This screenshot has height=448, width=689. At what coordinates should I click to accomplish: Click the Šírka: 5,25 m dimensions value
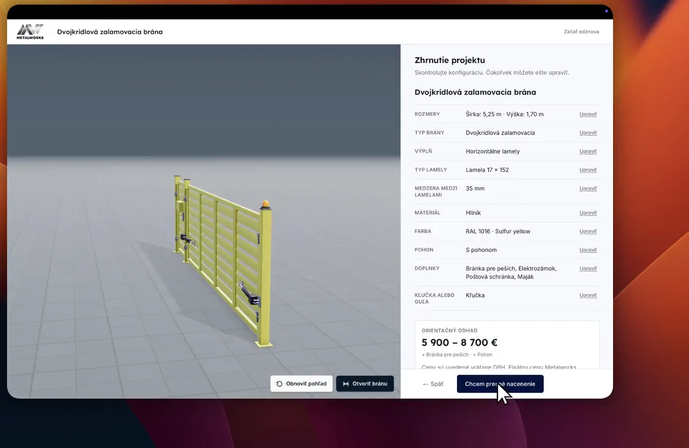[504, 114]
